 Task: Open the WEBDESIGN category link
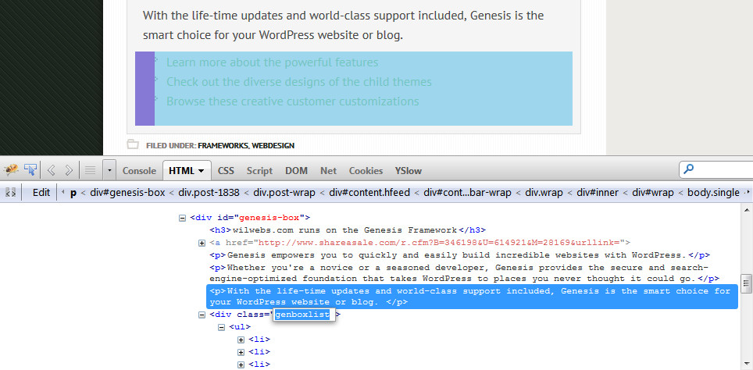pos(273,145)
